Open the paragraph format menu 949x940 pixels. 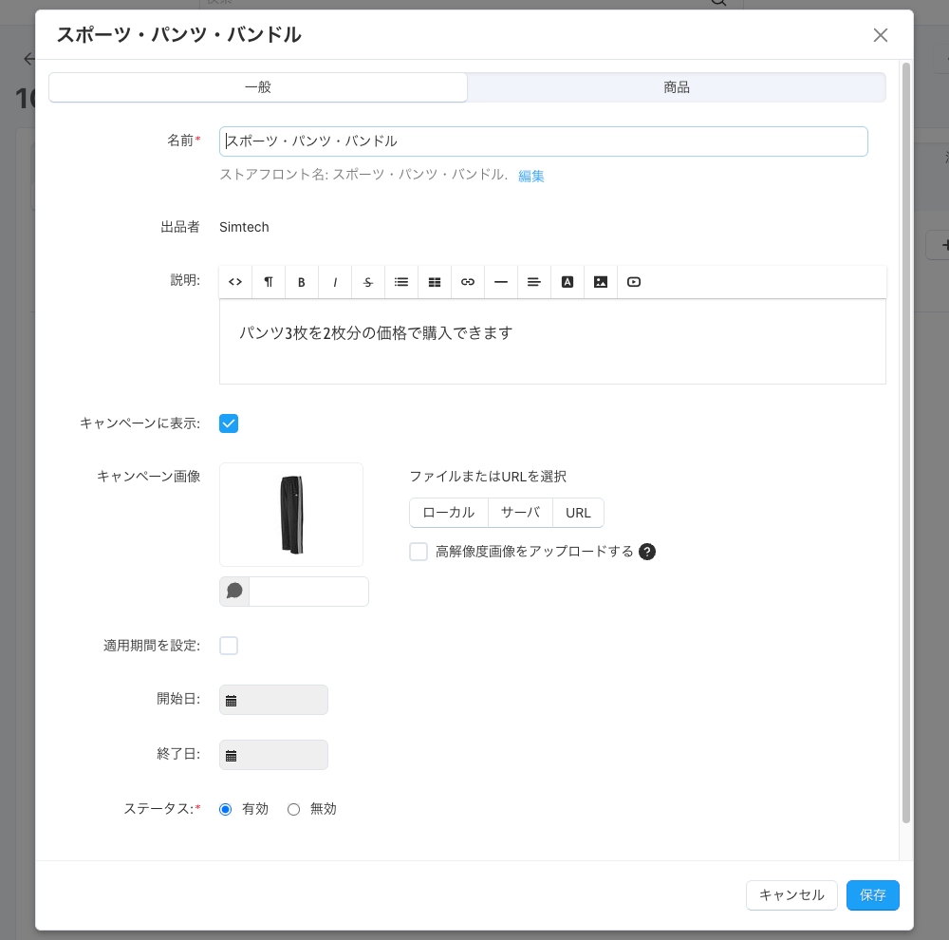(x=269, y=282)
